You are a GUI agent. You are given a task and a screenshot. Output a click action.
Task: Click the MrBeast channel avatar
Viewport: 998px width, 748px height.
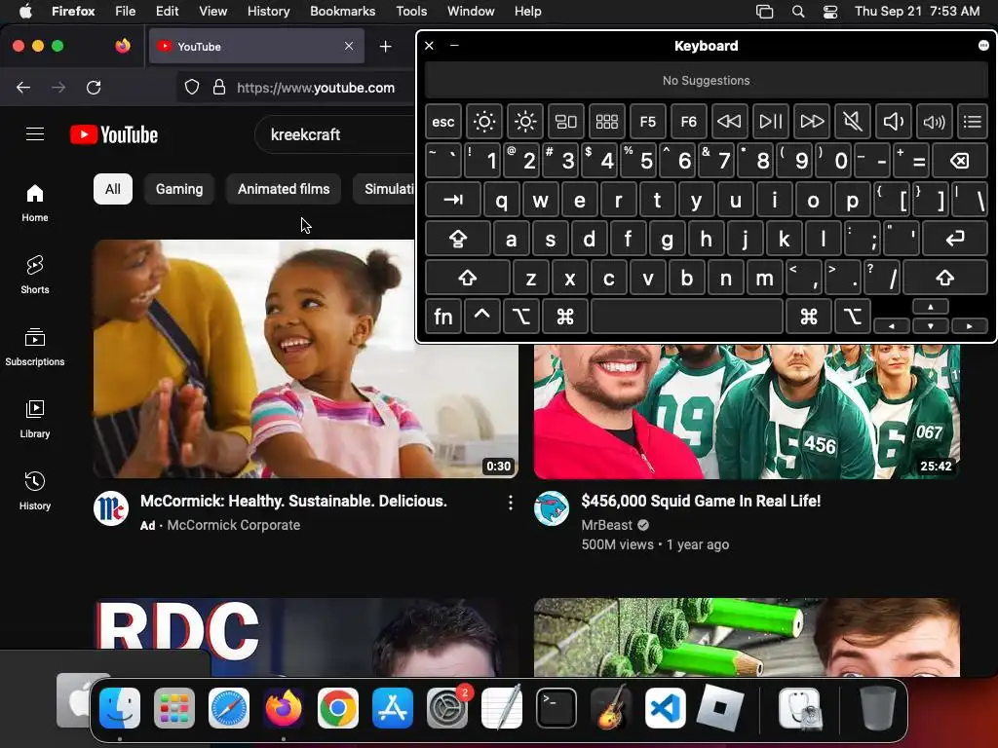pos(552,508)
